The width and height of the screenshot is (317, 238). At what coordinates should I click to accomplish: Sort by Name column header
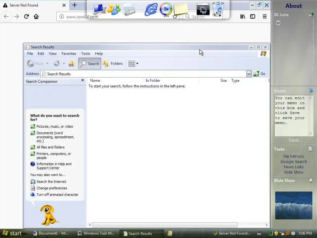(x=115, y=81)
